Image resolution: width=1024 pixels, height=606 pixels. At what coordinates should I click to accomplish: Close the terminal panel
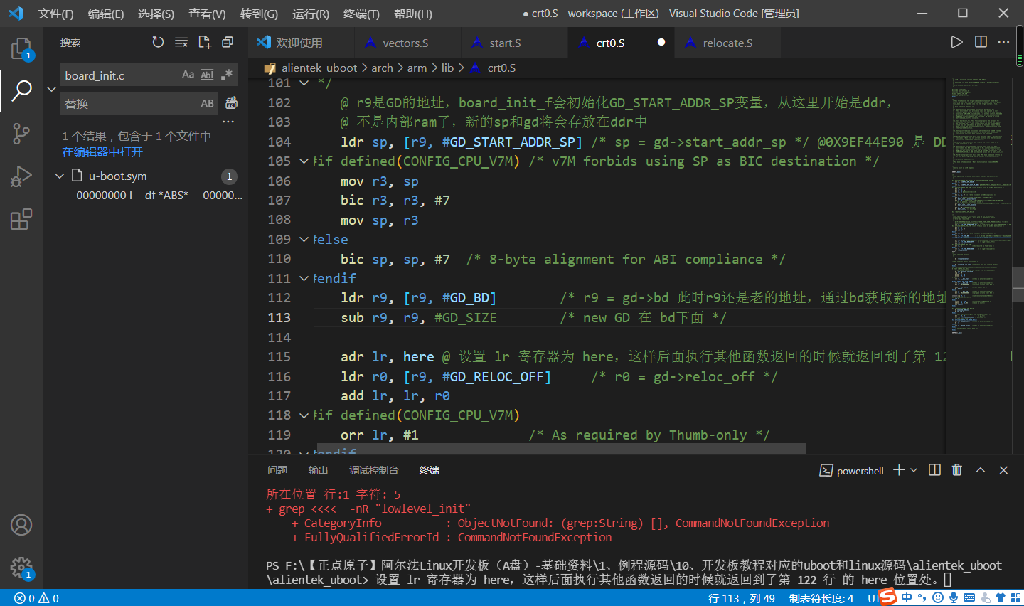pyautogui.click(x=1003, y=470)
